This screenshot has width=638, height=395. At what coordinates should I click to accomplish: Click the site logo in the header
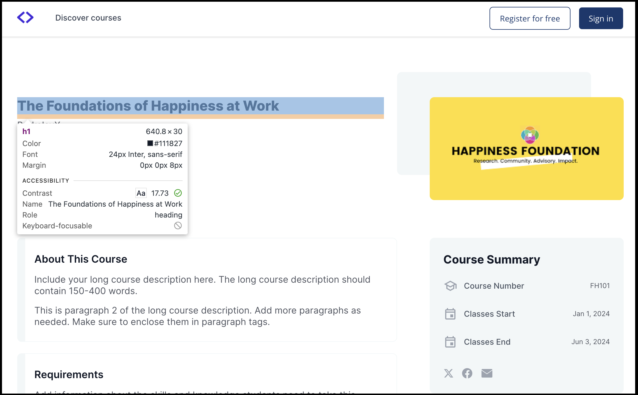point(25,17)
